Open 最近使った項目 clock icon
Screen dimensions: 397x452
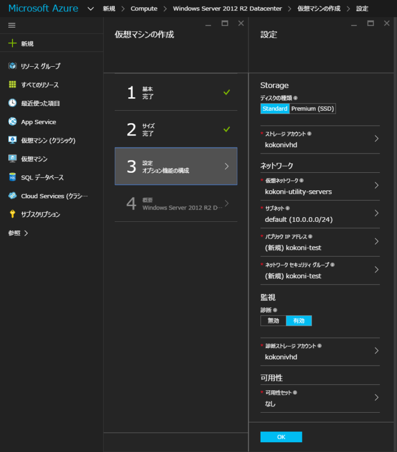(x=12, y=103)
